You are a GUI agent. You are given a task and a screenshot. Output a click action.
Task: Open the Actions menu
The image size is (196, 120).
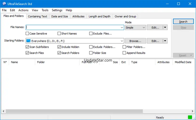point(23,10)
